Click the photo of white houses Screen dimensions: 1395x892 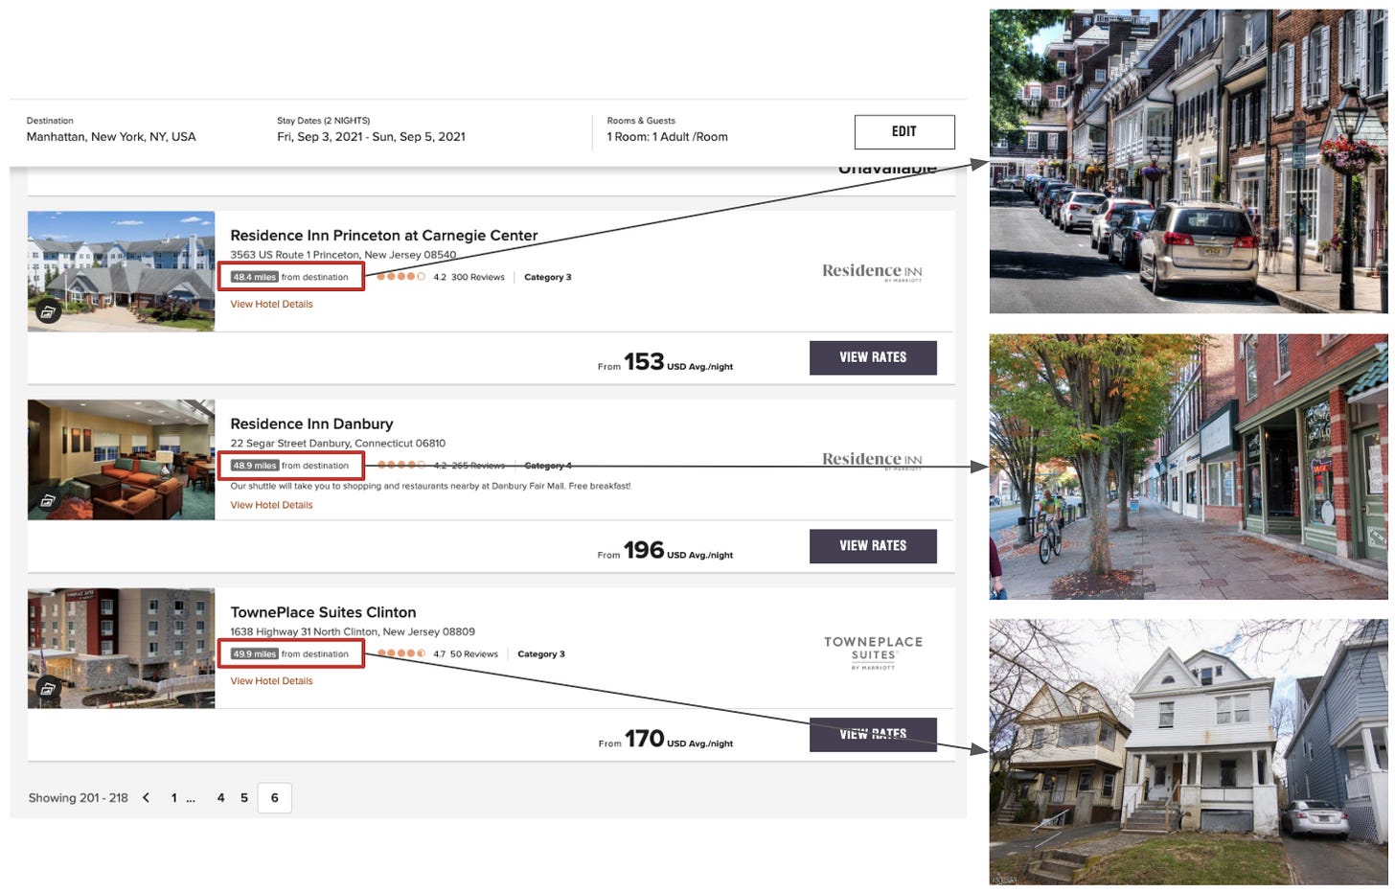(x=1188, y=752)
